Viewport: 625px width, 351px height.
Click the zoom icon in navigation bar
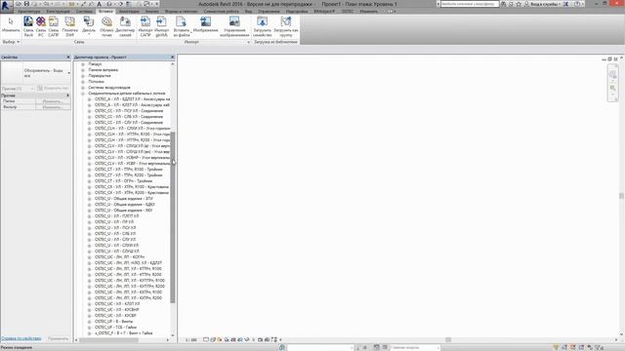612,88
